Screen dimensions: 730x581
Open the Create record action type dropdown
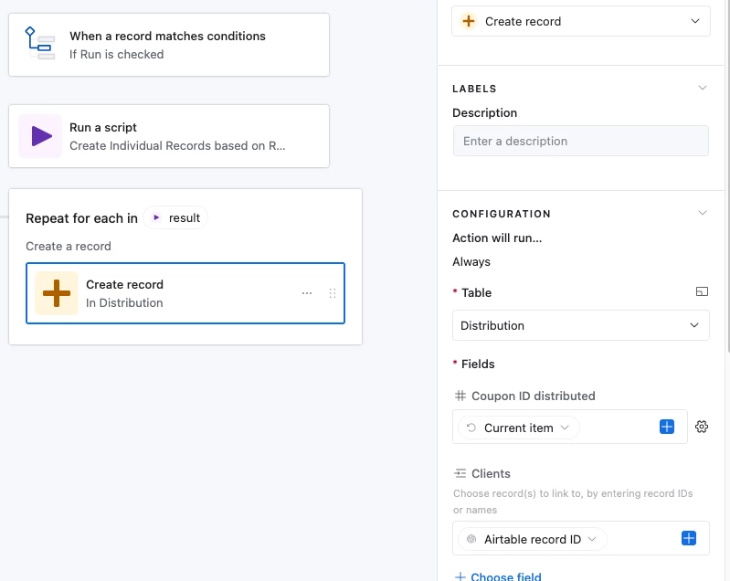580,21
